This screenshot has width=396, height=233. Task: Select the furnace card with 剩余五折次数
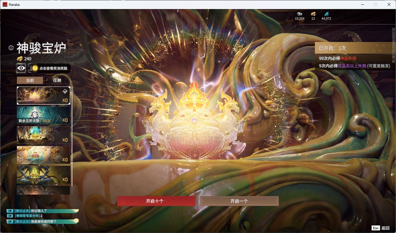click(x=43, y=115)
